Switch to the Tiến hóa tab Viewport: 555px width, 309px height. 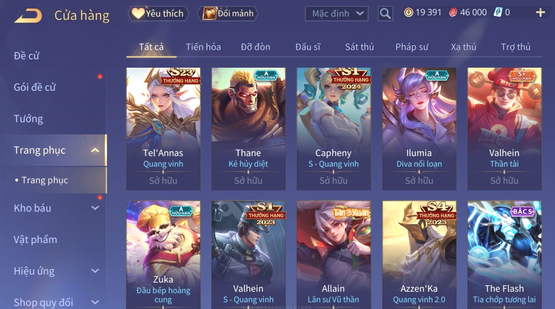click(x=203, y=47)
